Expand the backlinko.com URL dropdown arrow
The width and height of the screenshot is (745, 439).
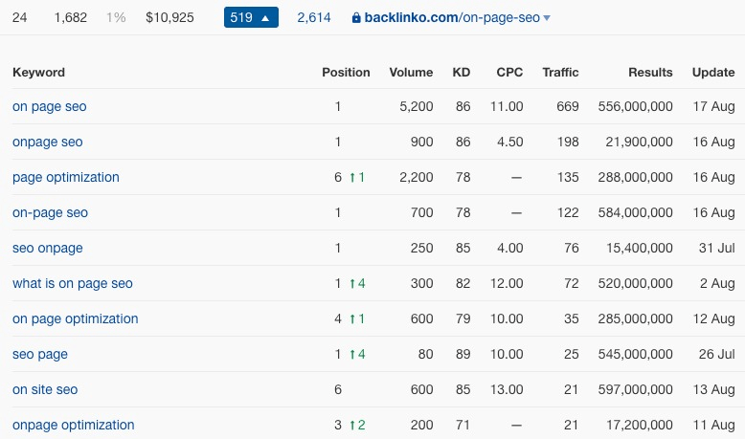pos(547,18)
